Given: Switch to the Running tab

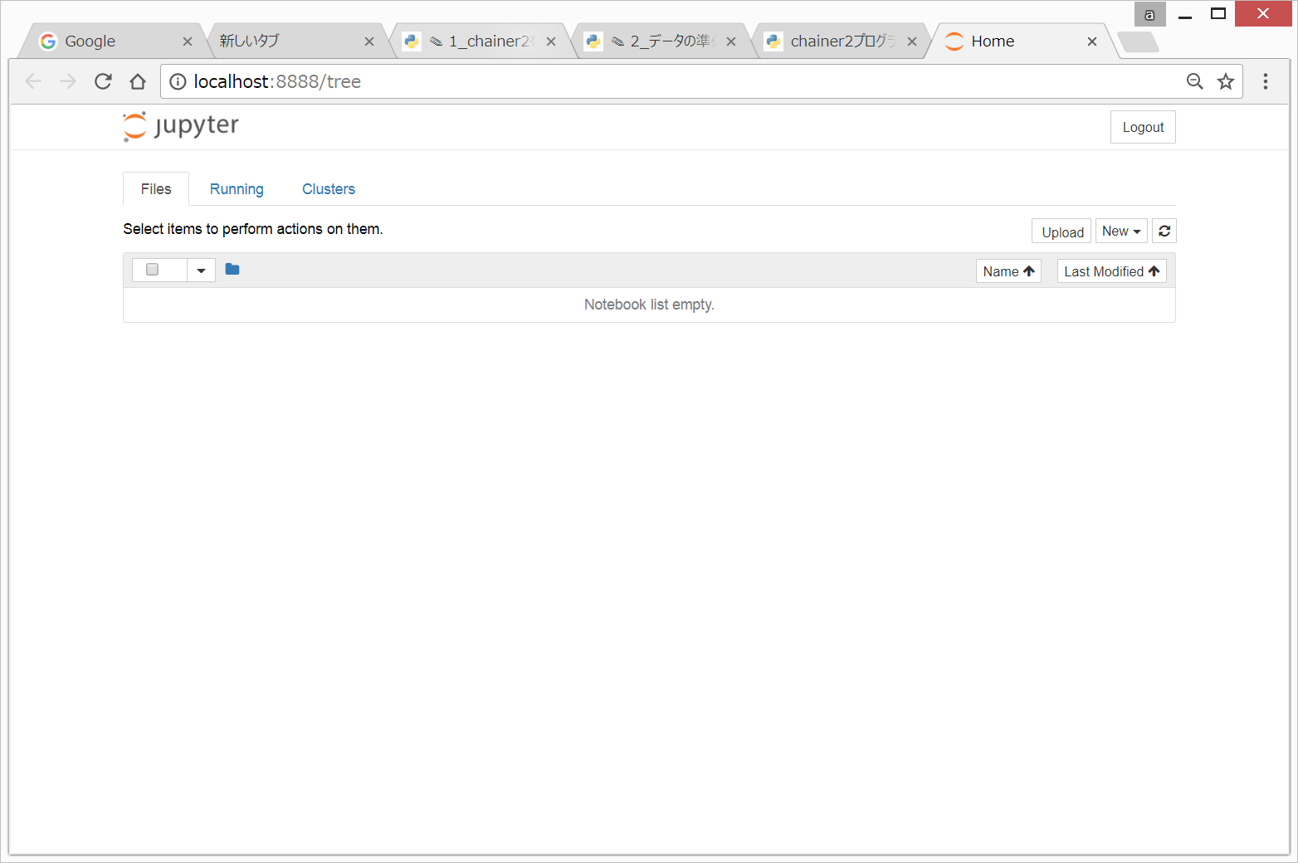Looking at the screenshot, I should click(237, 189).
